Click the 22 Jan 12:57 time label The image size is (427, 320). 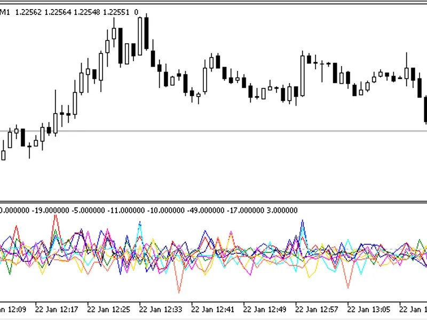click(x=317, y=309)
